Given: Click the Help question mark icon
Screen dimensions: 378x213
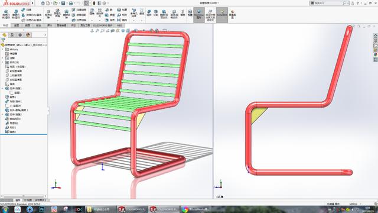Looking at the screenshot, I should [357, 3].
